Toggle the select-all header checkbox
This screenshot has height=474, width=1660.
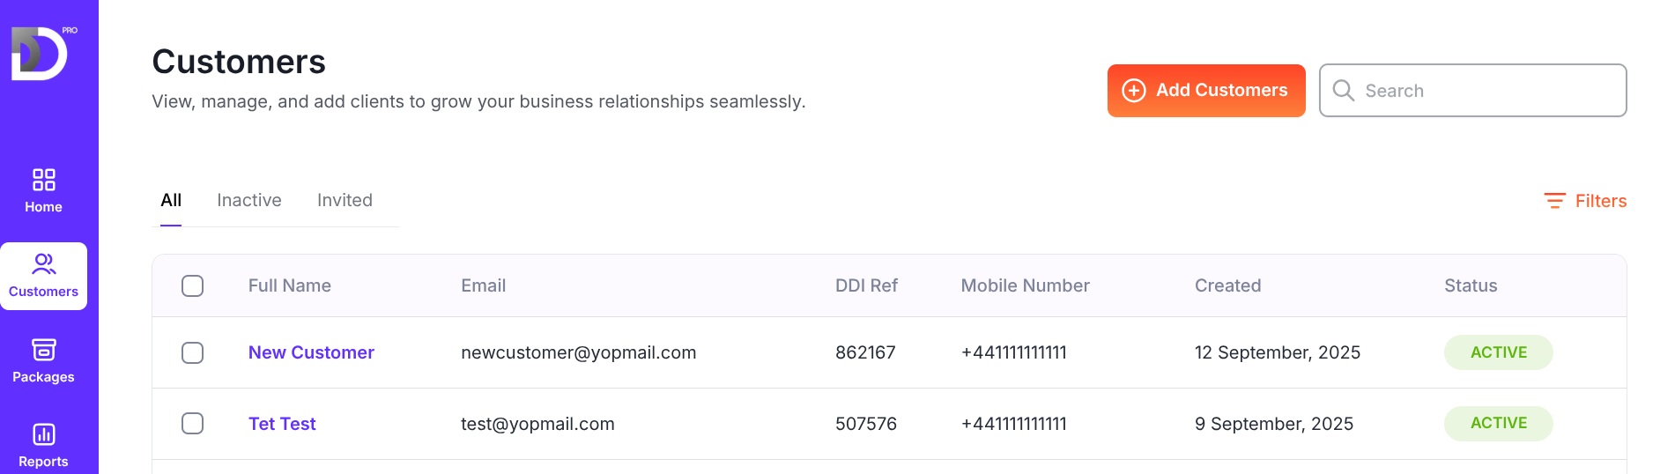pos(192,285)
